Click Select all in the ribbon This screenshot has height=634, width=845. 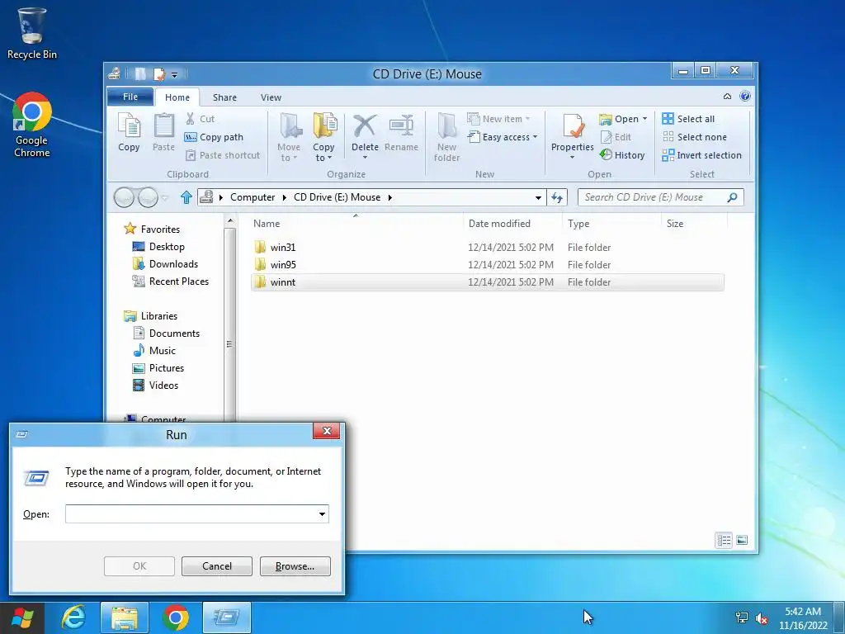tap(688, 119)
